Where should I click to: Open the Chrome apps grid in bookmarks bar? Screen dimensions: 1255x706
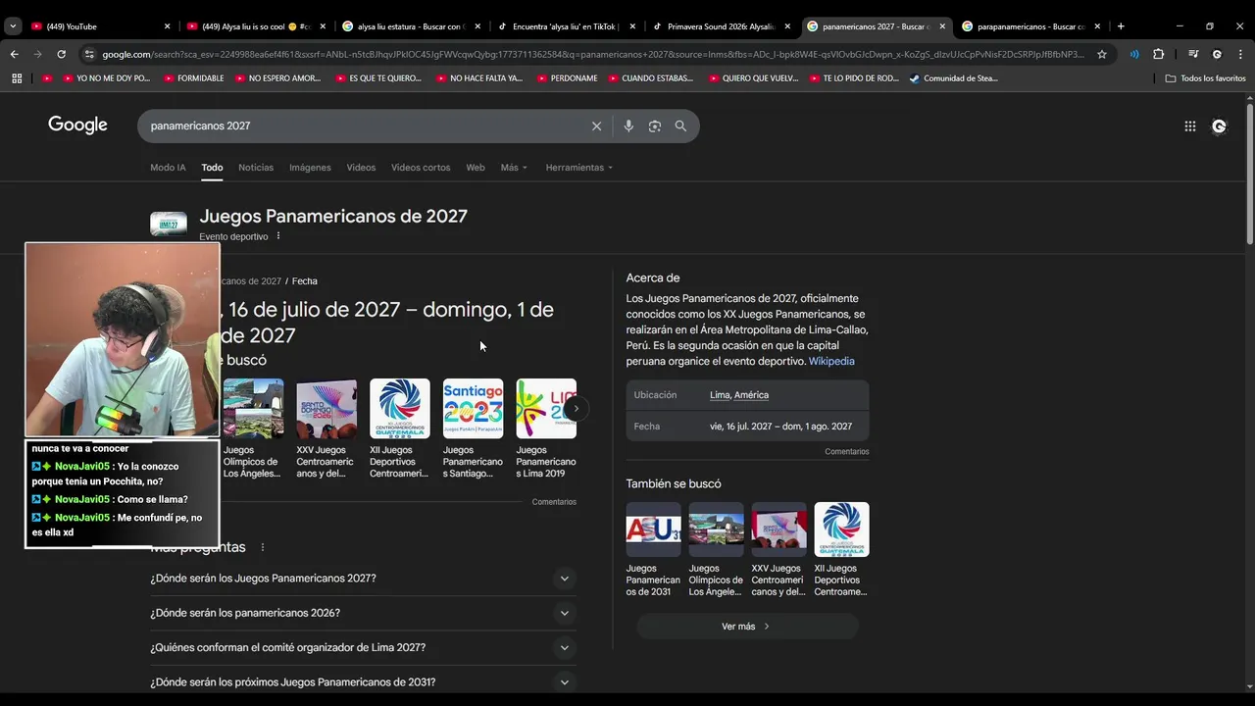pos(17,78)
